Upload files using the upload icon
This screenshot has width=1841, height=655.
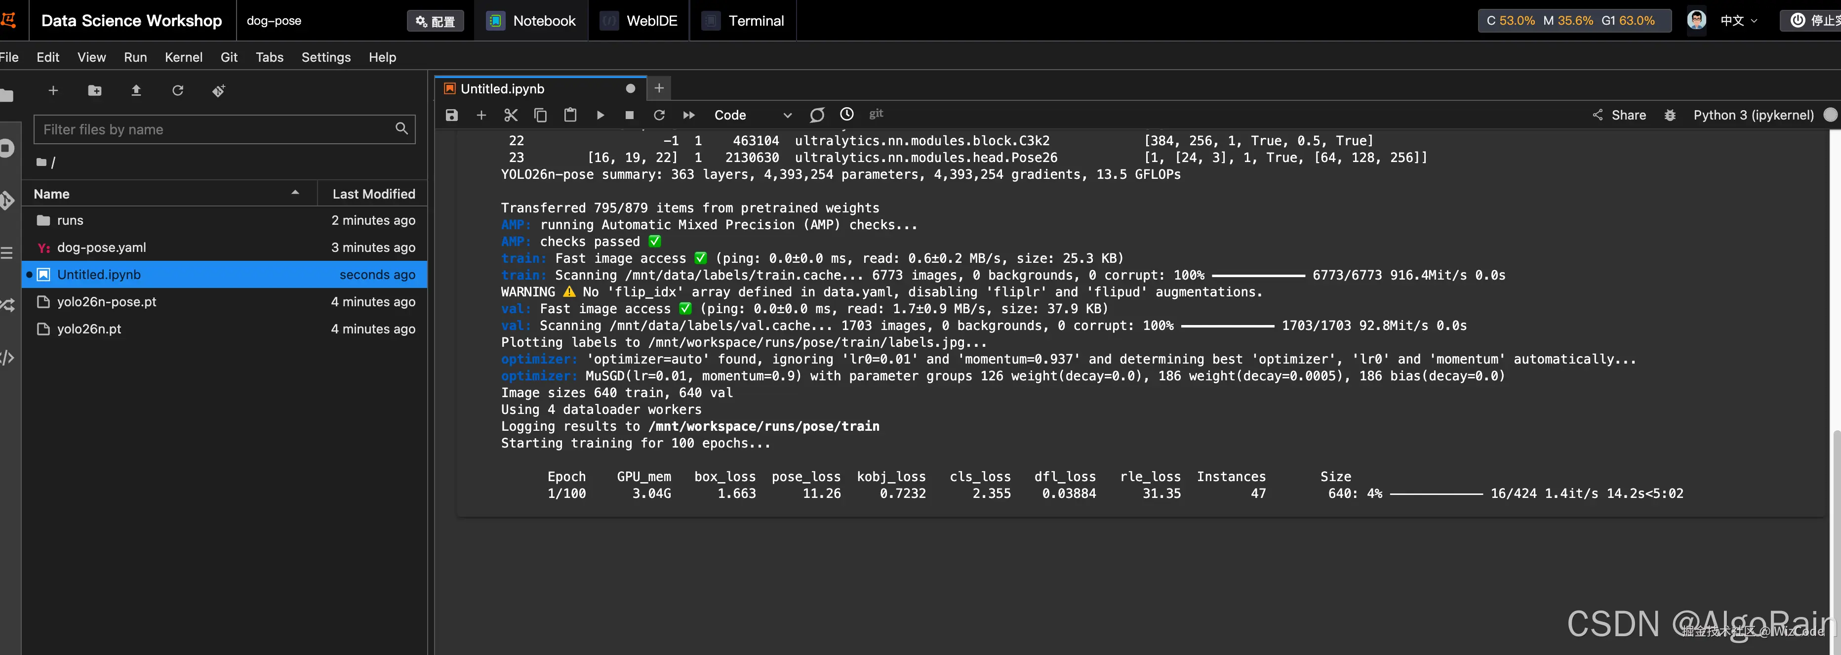click(x=136, y=91)
